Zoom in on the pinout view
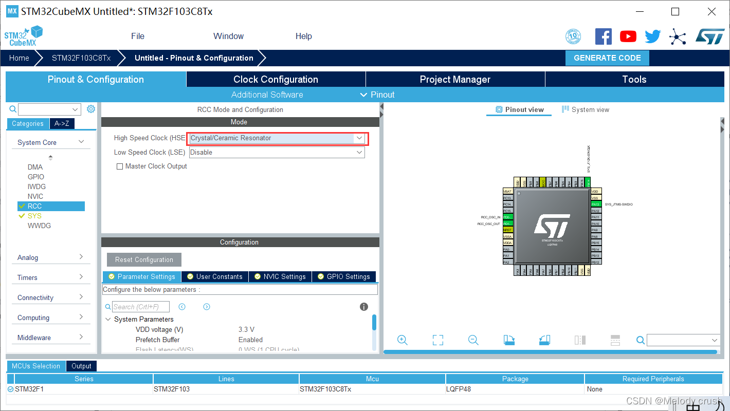This screenshot has height=411, width=730. click(x=403, y=340)
